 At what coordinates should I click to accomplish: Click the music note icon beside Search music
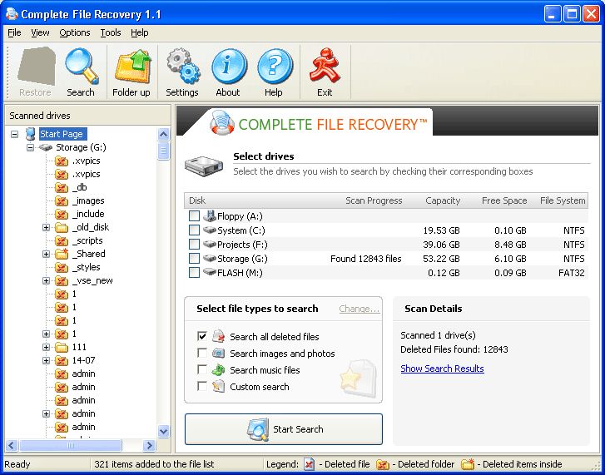(x=218, y=369)
